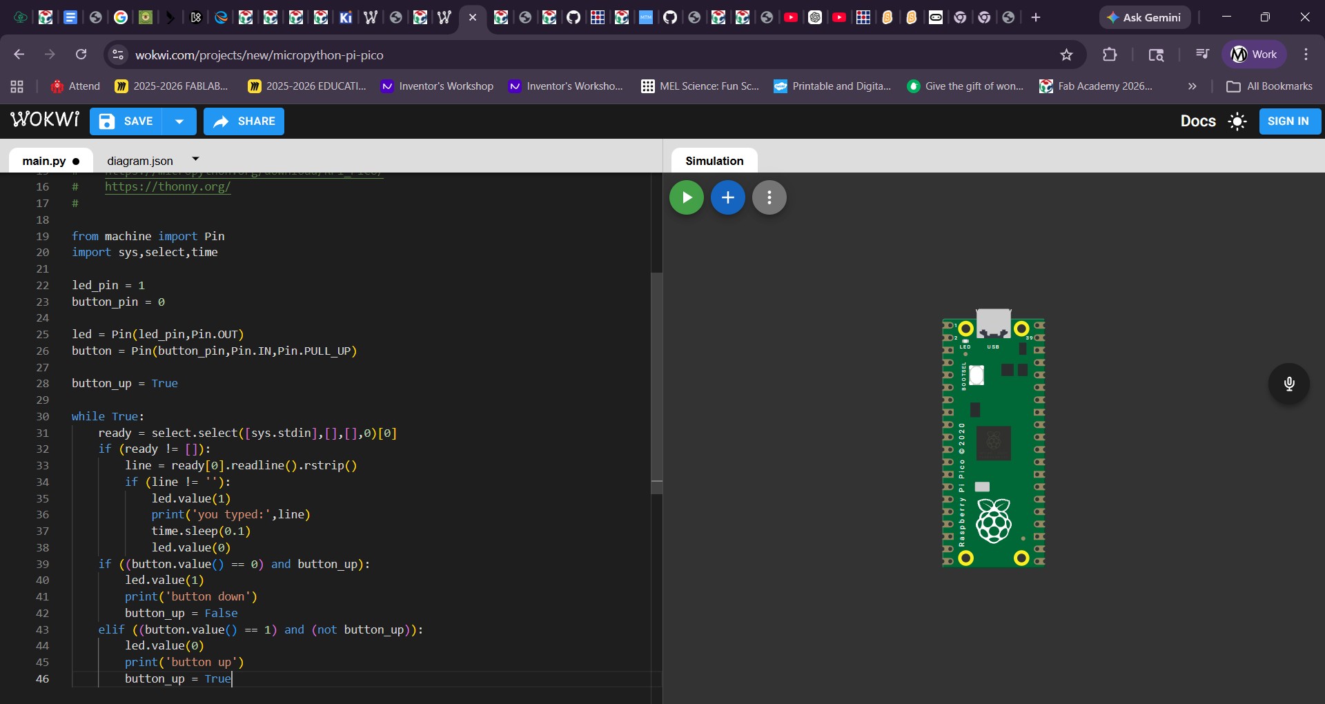Click the Raspberry Pi Pico board
1325x704 pixels.
pyautogui.click(x=993, y=442)
